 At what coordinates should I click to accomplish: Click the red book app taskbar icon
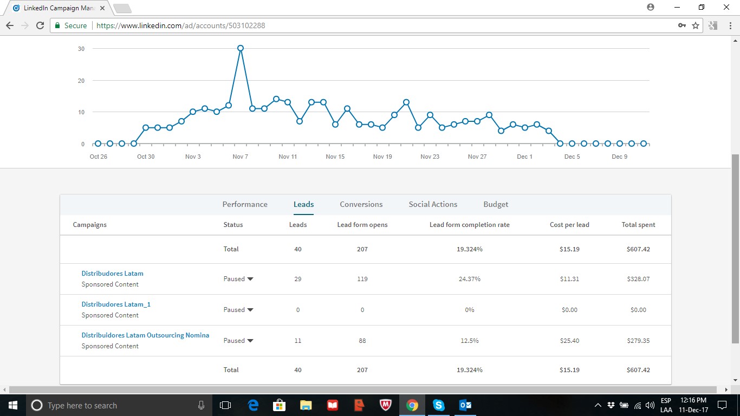pyautogui.click(x=333, y=405)
